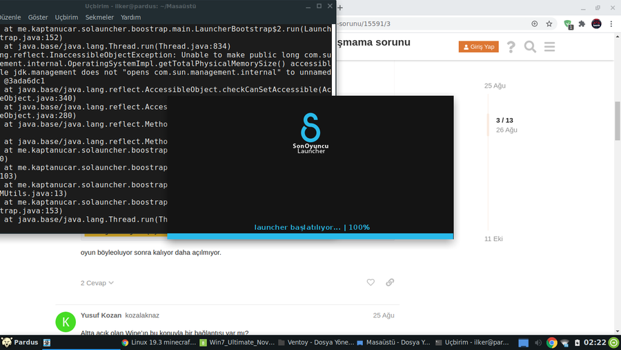
Task: Open the Sekmeler menu in terminal
Action: [99, 17]
